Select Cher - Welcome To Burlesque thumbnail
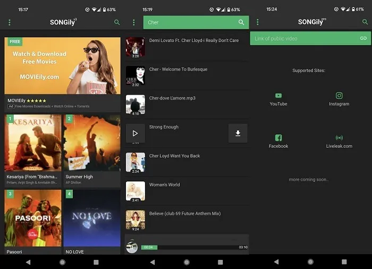 pos(135,76)
